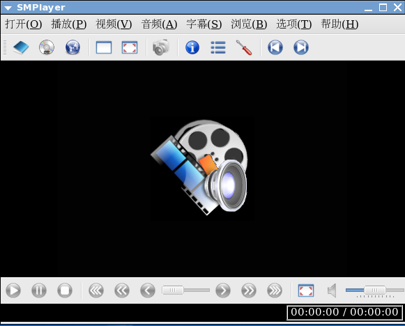
Task: Open the window menu arrow beside SMPlayer title
Action: click(x=8, y=8)
